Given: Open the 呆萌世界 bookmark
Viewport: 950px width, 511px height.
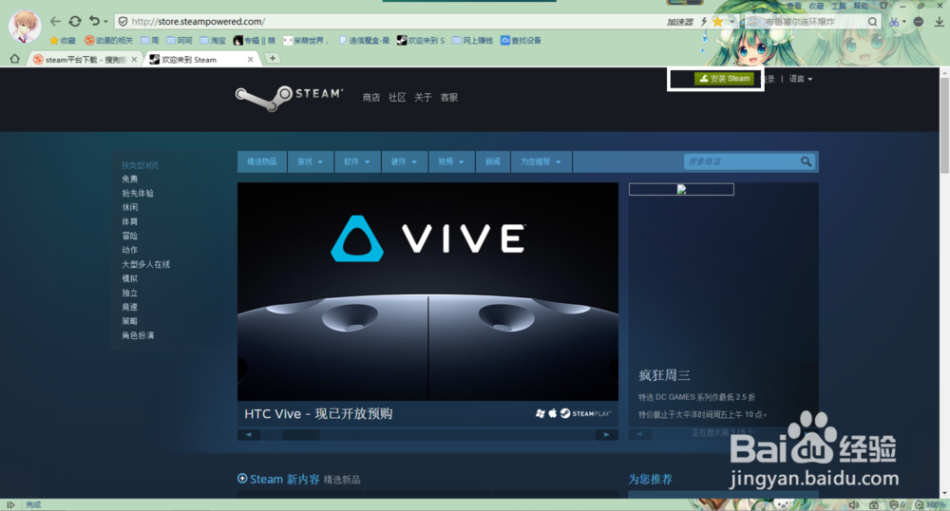Looking at the screenshot, I should click(x=306, y=41).
